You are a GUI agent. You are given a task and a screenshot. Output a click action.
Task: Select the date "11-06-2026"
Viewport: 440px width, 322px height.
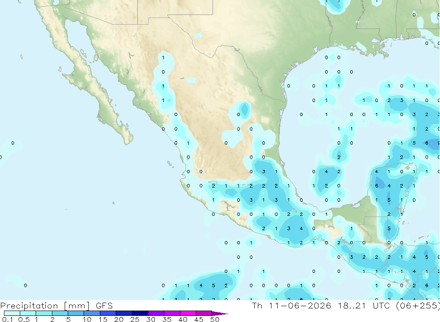pyautogui.click(x=300, y=305)
